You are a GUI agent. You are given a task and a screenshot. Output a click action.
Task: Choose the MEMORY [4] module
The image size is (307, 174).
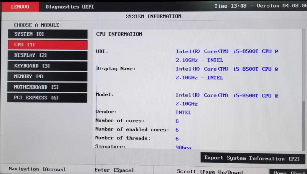(x=47, y=76)
